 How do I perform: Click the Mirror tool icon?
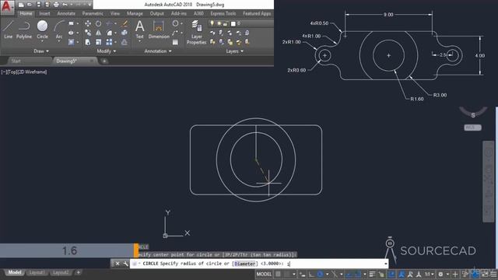[99, 33]
